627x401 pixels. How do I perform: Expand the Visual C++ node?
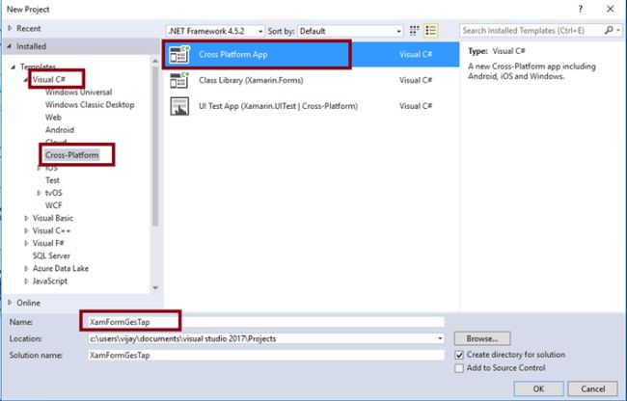[x=26, y=230]
